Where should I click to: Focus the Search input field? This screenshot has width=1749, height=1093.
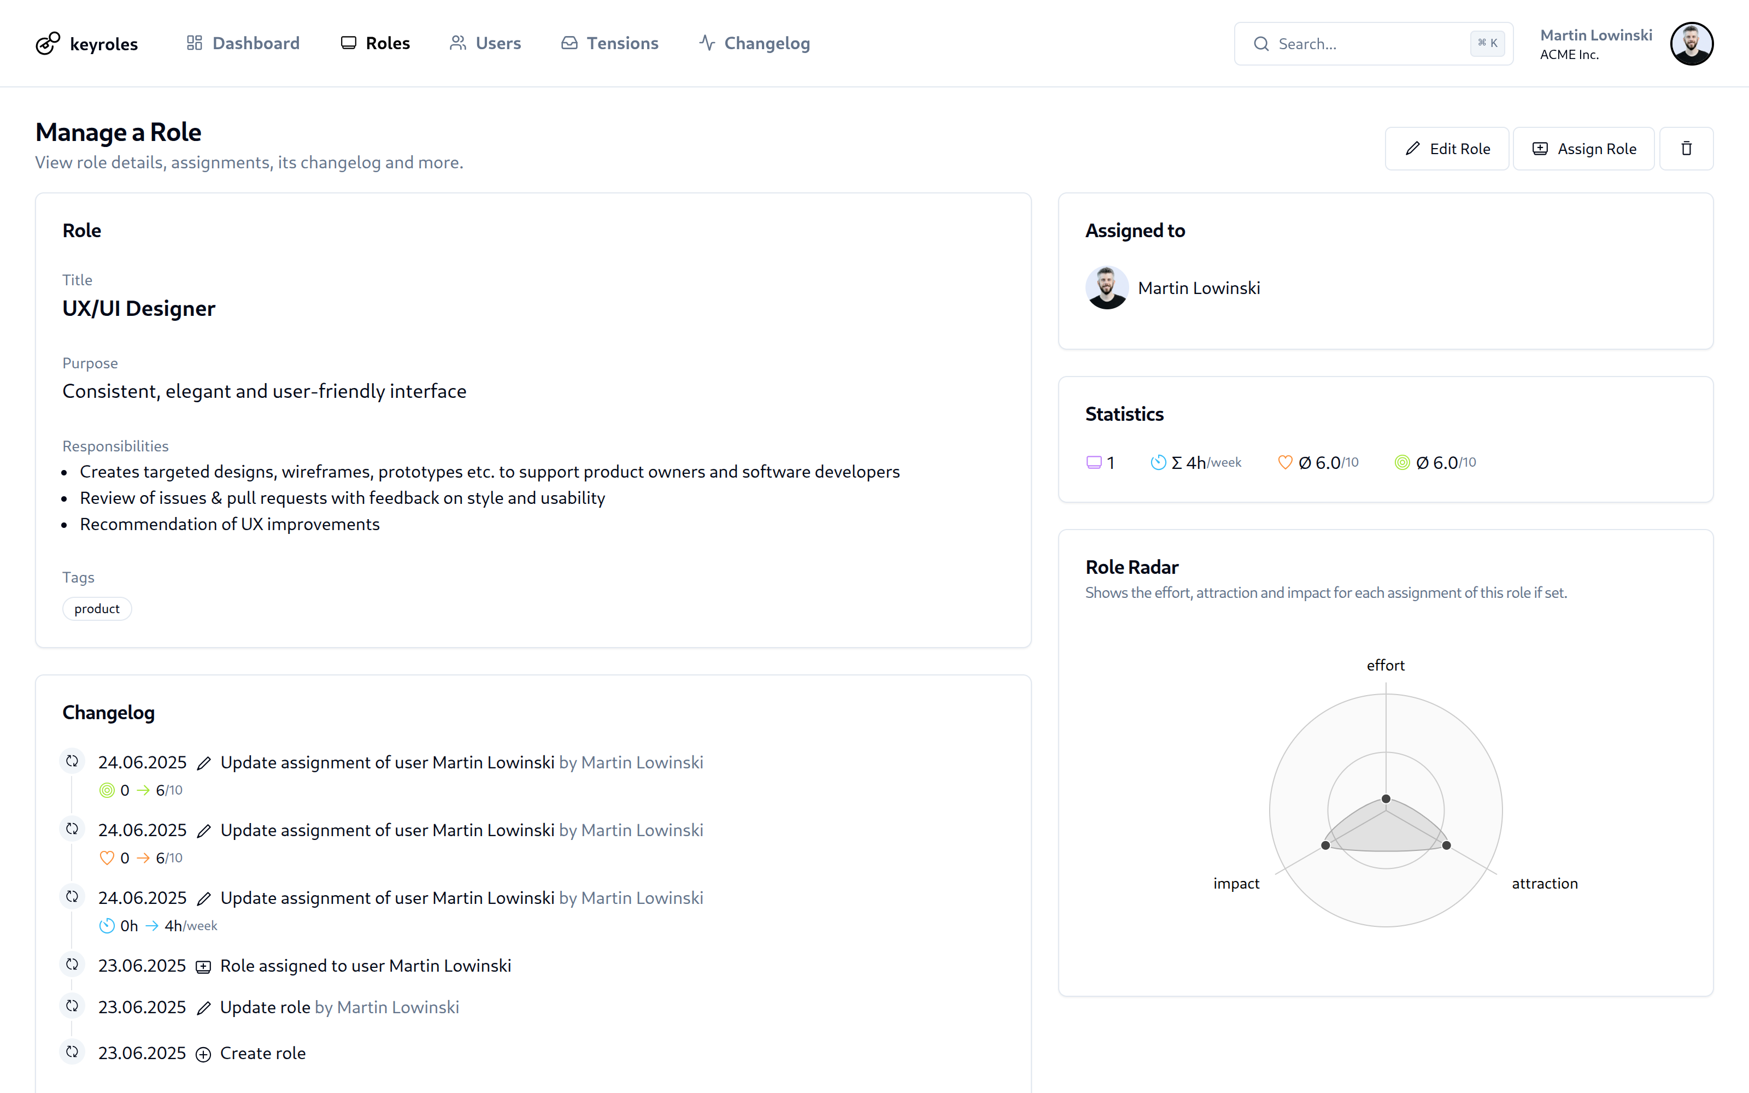click(1366, 43)
